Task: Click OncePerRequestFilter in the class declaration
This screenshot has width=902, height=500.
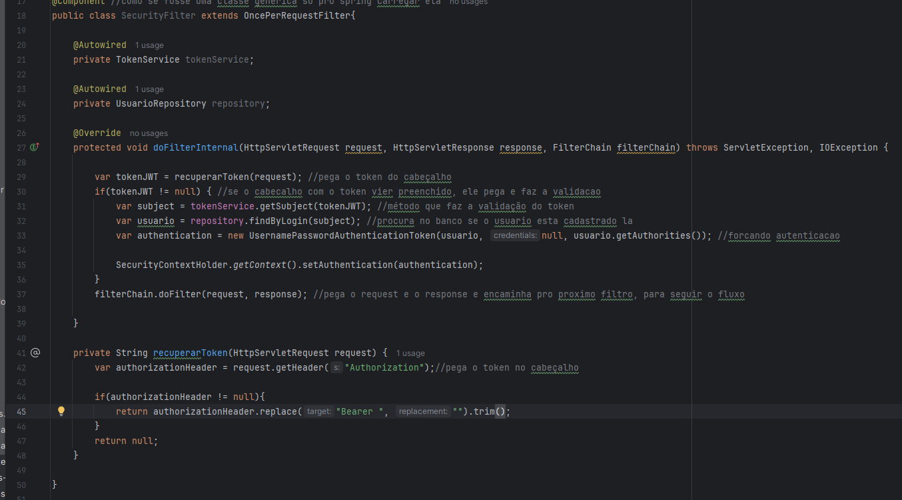Action: (297, 15)
